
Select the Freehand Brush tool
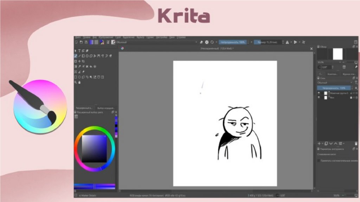point(76,56)
